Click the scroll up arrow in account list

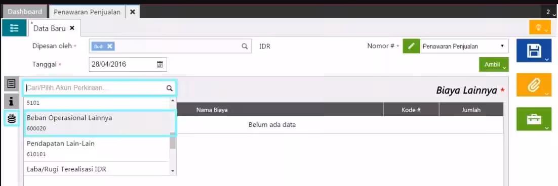[x=173, y=101]
